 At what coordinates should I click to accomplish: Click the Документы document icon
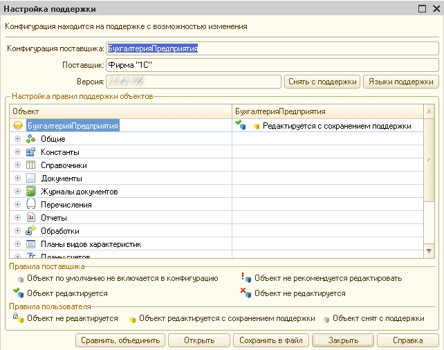(x=30, y=178)
